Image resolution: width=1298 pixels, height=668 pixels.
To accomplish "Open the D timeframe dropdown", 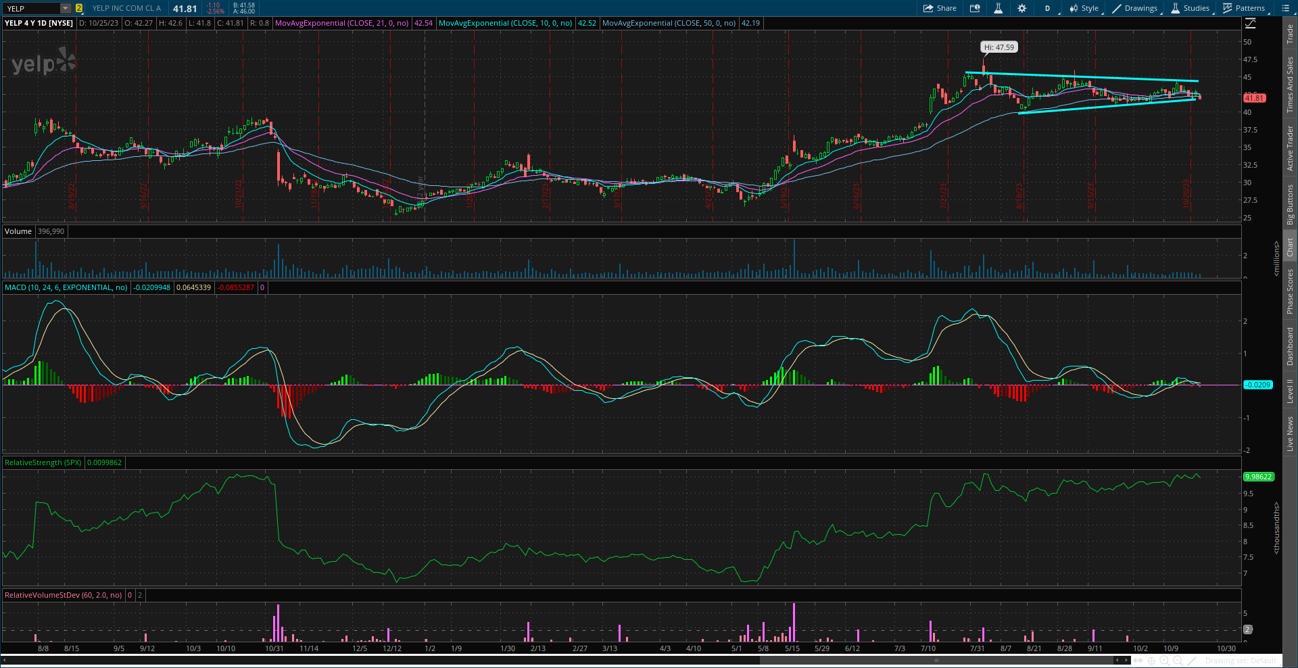I will tap(1047, 8).
